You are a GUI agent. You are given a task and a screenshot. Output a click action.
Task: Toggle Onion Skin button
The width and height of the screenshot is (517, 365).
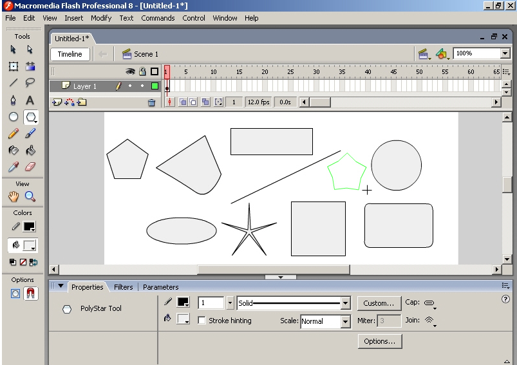183,102
